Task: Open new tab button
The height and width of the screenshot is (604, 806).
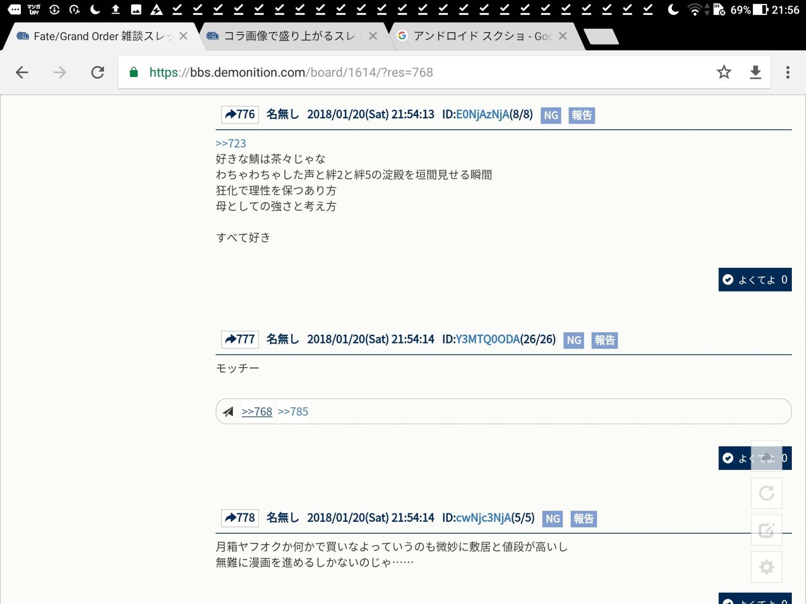Action: 601,36
